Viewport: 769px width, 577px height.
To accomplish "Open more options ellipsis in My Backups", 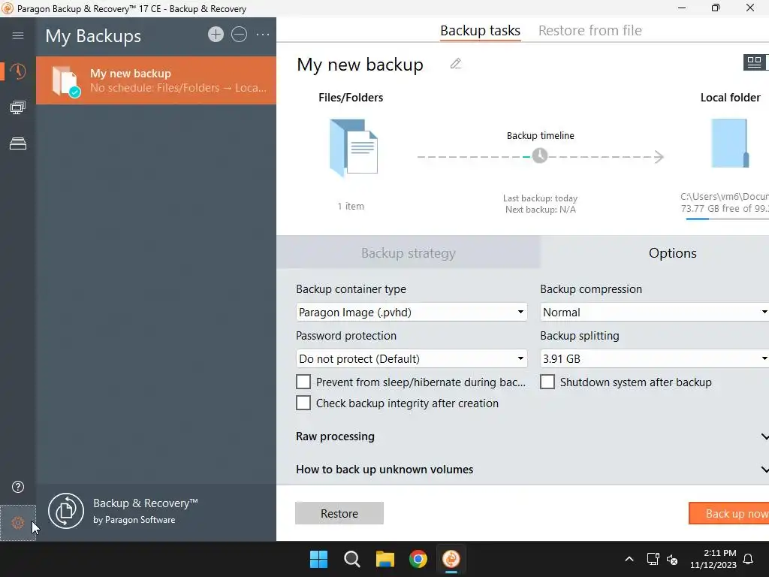I will click(x=263, y=35).
